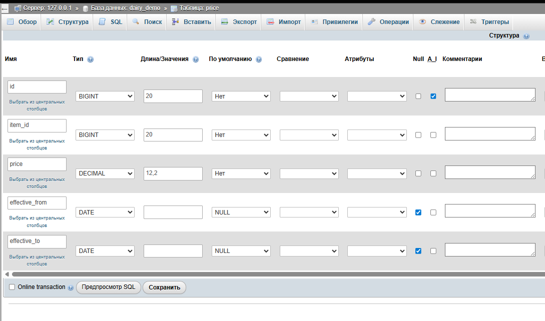Screen dimensions: 545x321
Task: Click the database icon before dairy_demo
Action: pos(86,8)
